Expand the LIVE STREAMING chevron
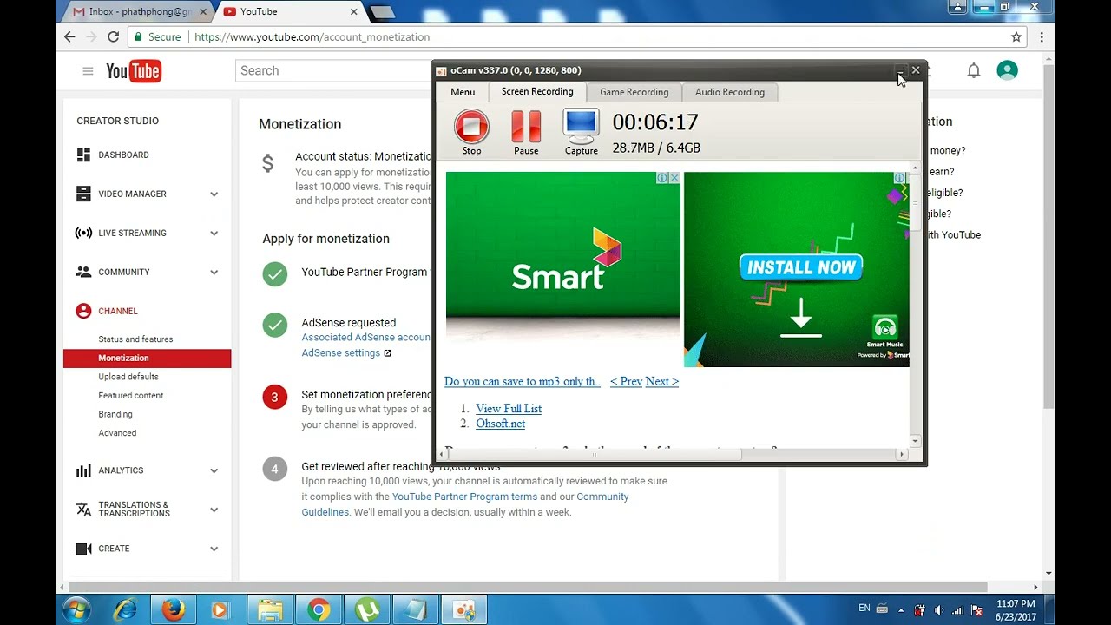1111x625 pixels. [214, 234]
